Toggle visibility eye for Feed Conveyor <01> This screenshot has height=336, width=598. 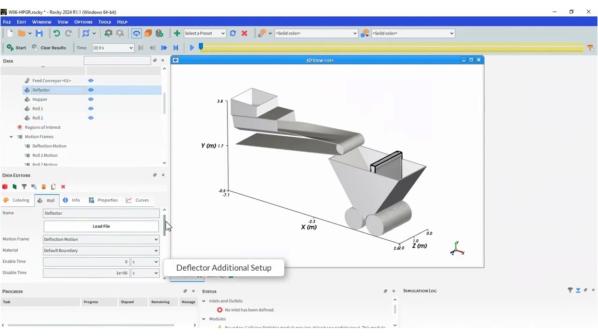pos(91,81)
